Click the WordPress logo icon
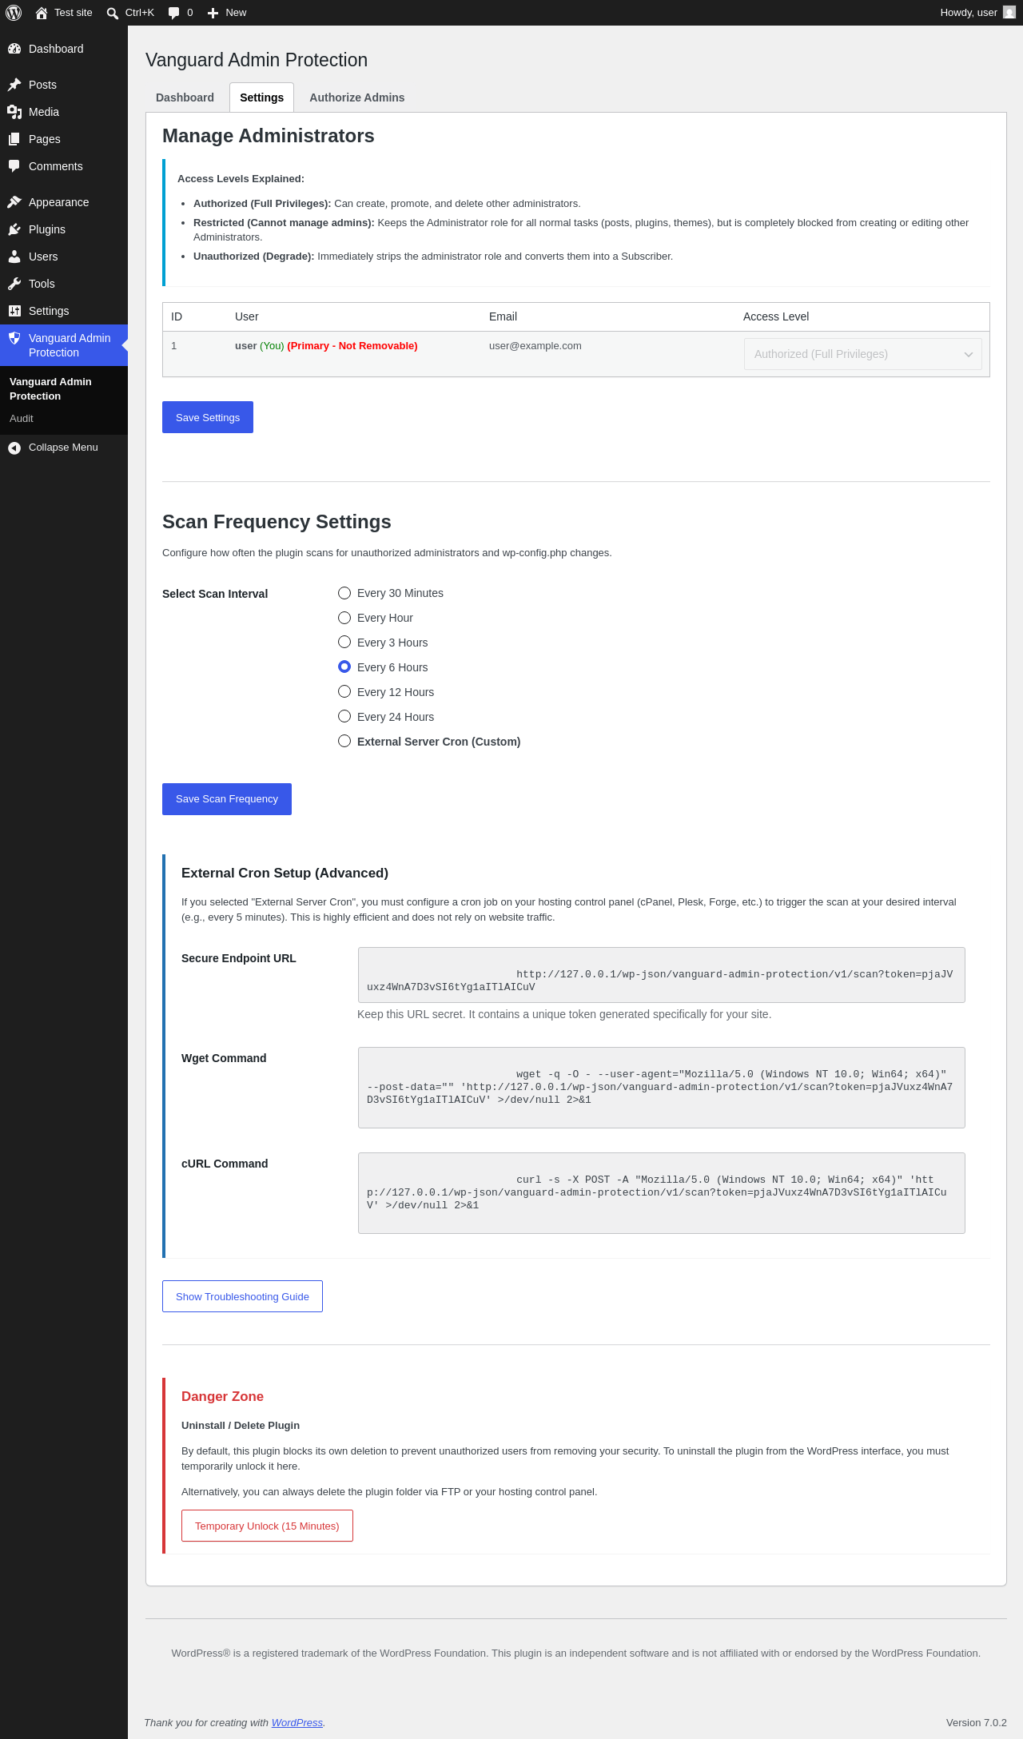Screen dimensions: 1023x1739 tap(14, 13)
